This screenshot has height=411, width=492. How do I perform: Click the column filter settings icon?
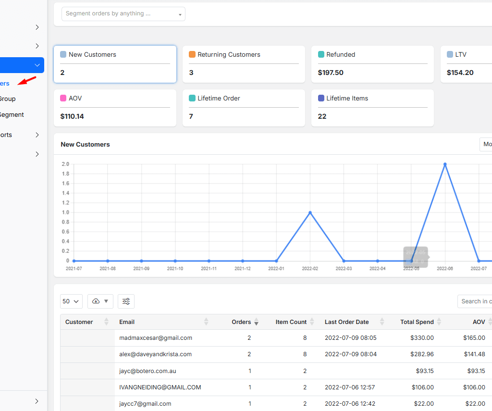[126, 301]
